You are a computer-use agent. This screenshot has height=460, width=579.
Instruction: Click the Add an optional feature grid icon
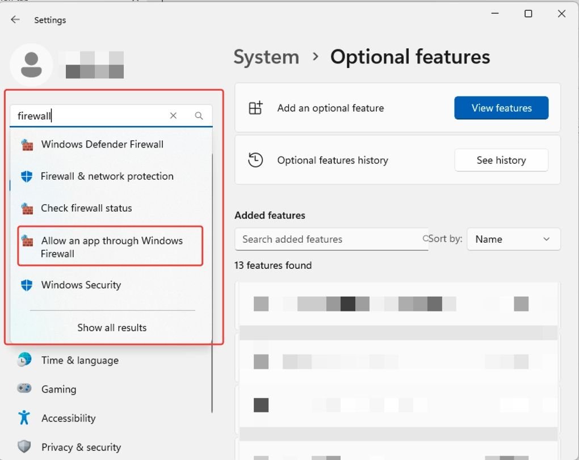click(255, 108)
